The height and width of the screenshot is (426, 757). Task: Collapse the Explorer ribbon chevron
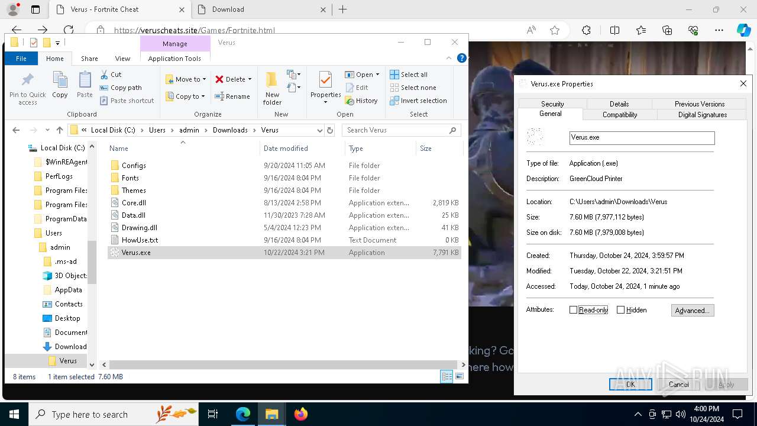(x=449, y=58)
